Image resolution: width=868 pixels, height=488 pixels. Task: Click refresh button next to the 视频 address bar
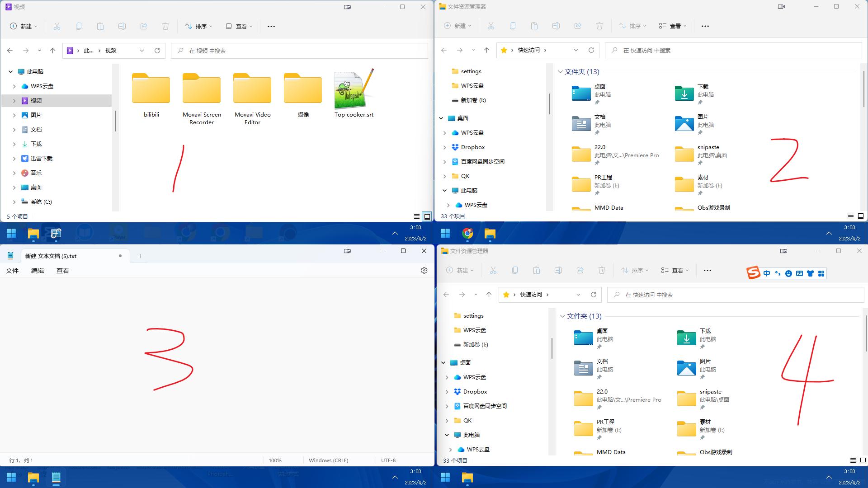[x=157, y=51]
